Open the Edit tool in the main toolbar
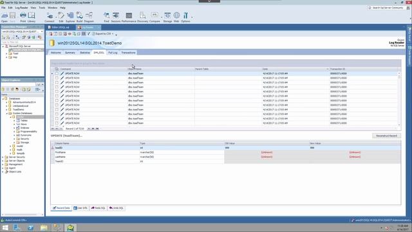Image resolution: width=412 pixels, height=232 pixels. click(61, 17)
